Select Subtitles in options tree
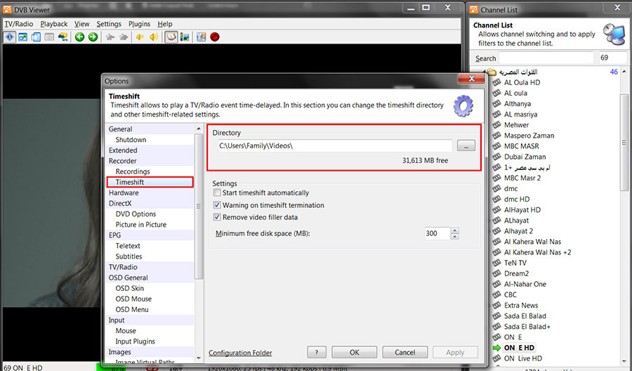The width and height of the screenshot is (632, 371). point(129,256)
